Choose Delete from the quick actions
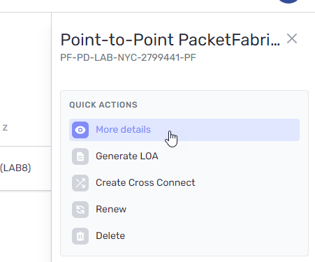The height and width of the screenshot is (262, 315). (x=110, y=235)
